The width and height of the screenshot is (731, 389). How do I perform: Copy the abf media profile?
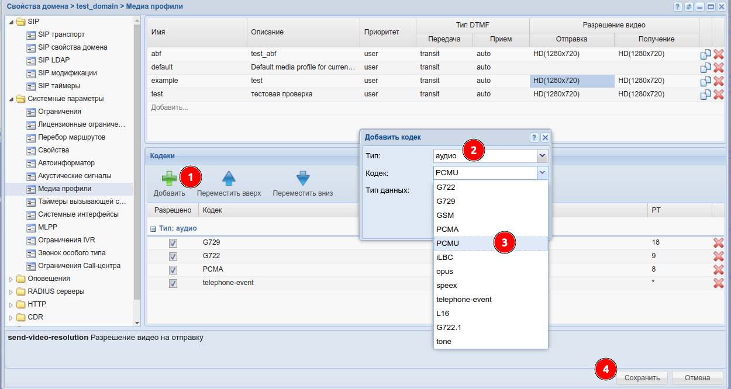tap(706, 54)
